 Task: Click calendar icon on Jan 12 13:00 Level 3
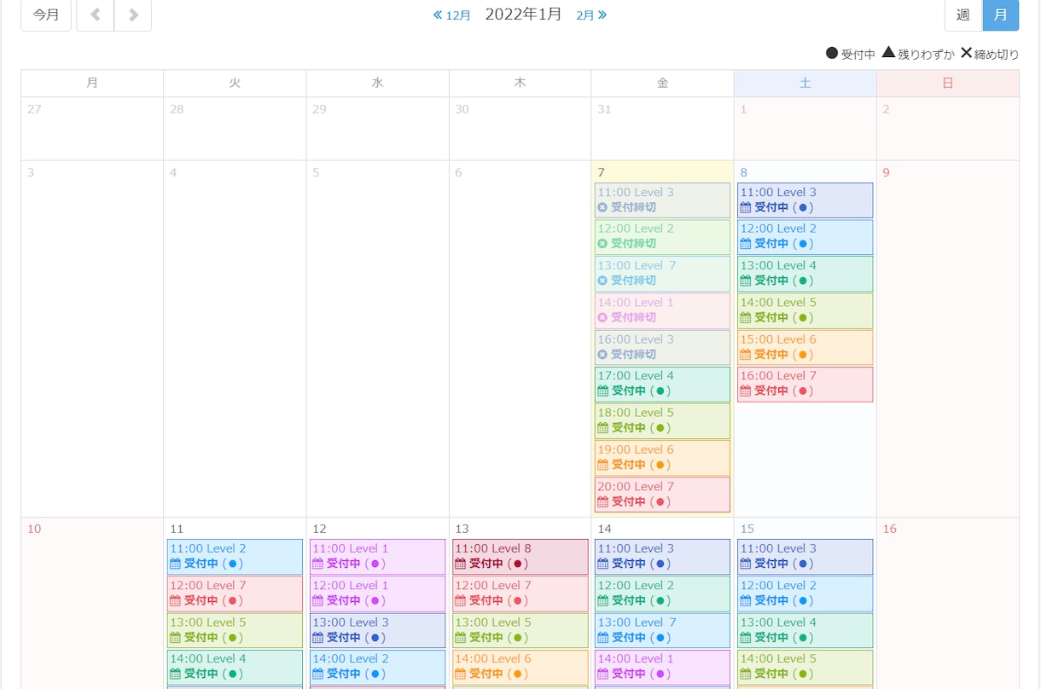pos(317,637)
